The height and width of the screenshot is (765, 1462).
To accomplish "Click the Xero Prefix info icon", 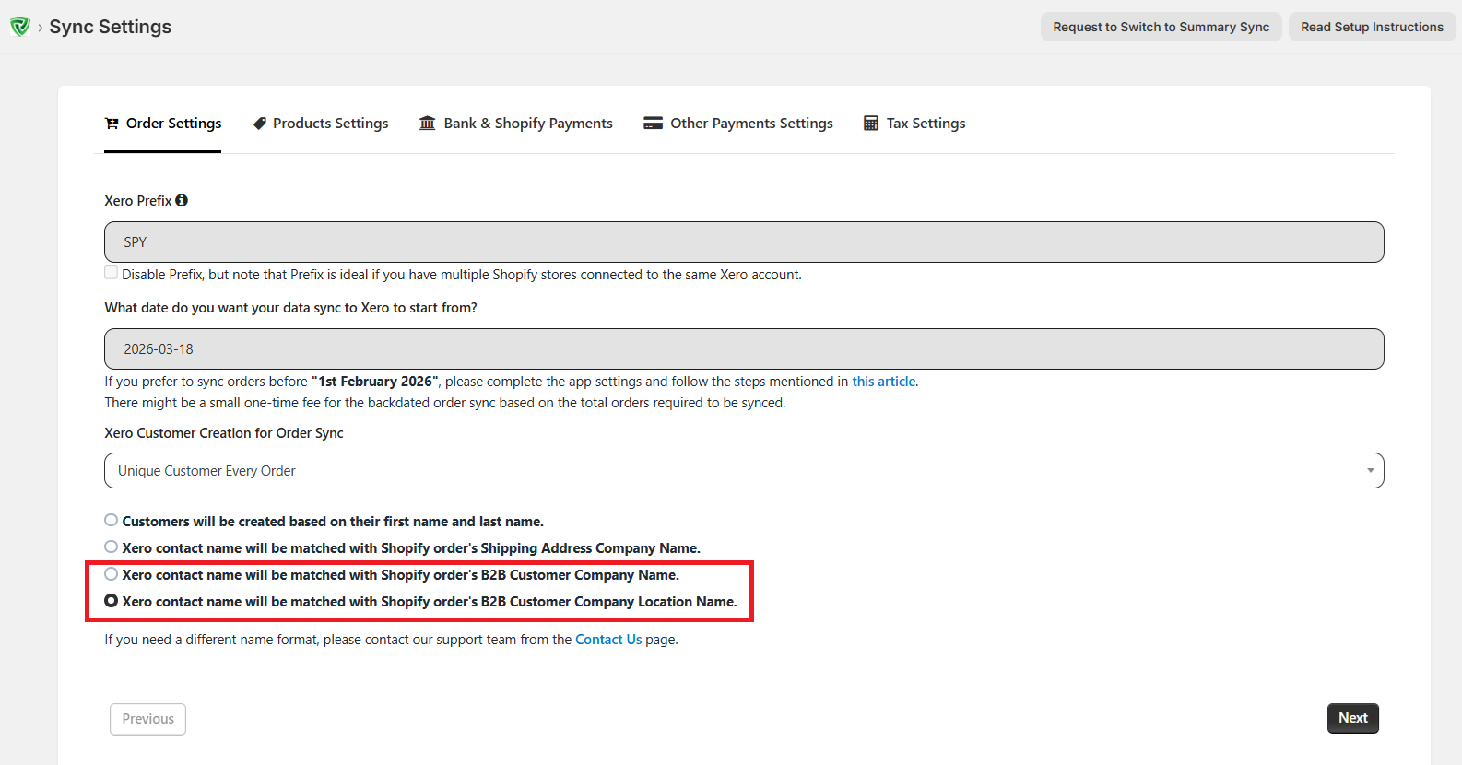I will pos(182,200).
